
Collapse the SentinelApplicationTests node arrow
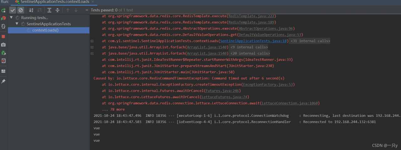click(17, 24)
